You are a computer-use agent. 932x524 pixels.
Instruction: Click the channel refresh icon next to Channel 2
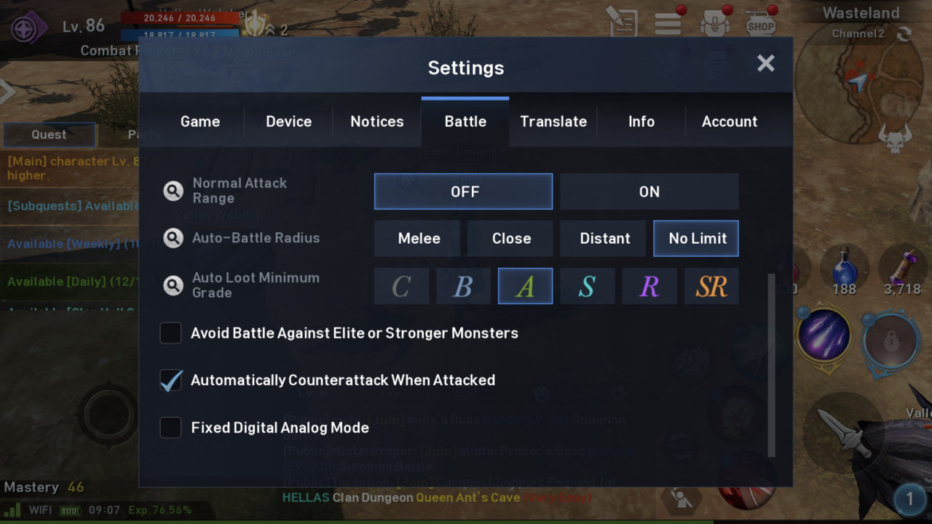pyautogui.click(x=904, y=34)
